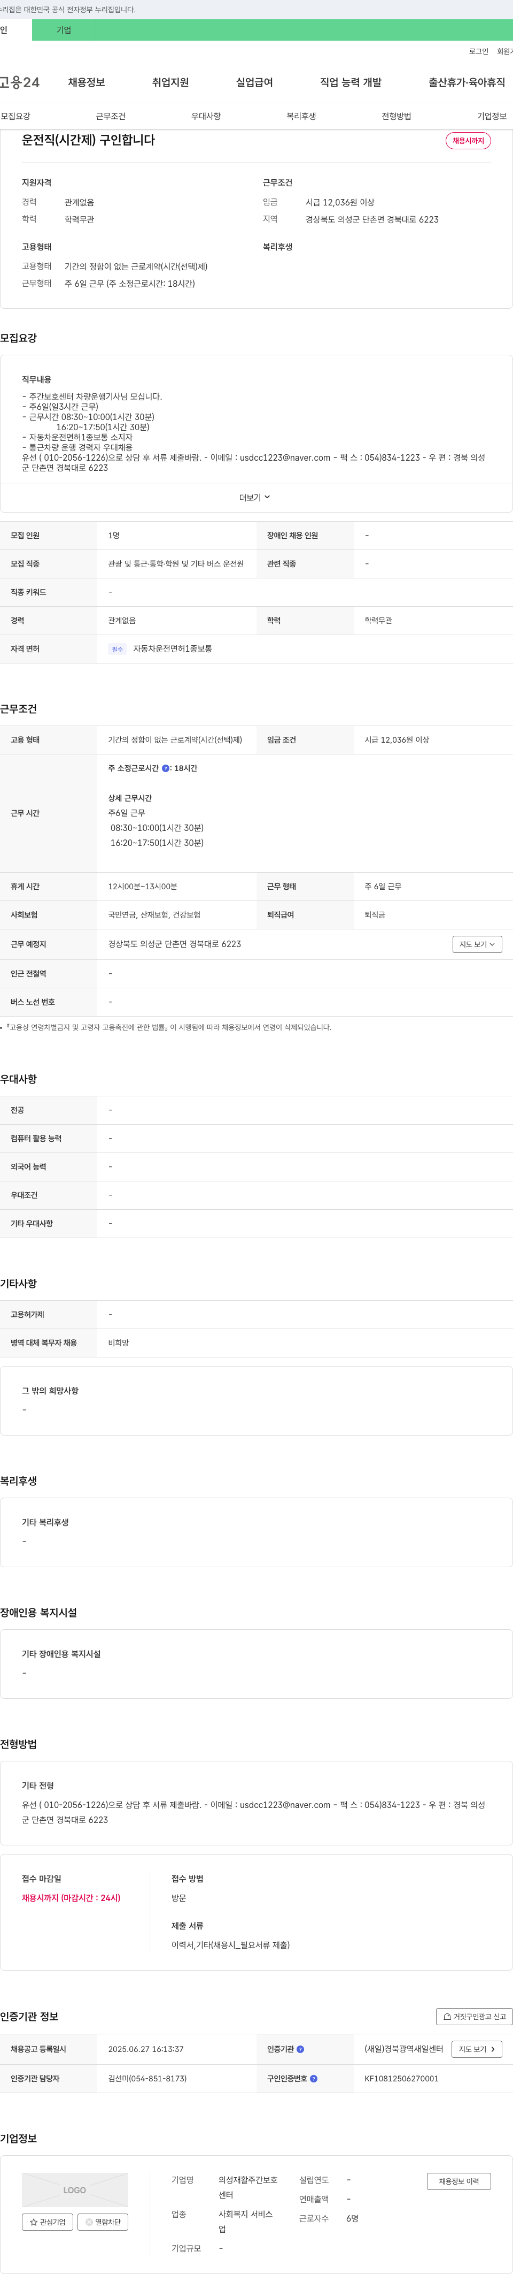Image resolution: width=513 pixels, height=2274 pixels.
Task: Open 지도 보기 for certification agency
Action: pyautogui.click(x=477, y=2049)
